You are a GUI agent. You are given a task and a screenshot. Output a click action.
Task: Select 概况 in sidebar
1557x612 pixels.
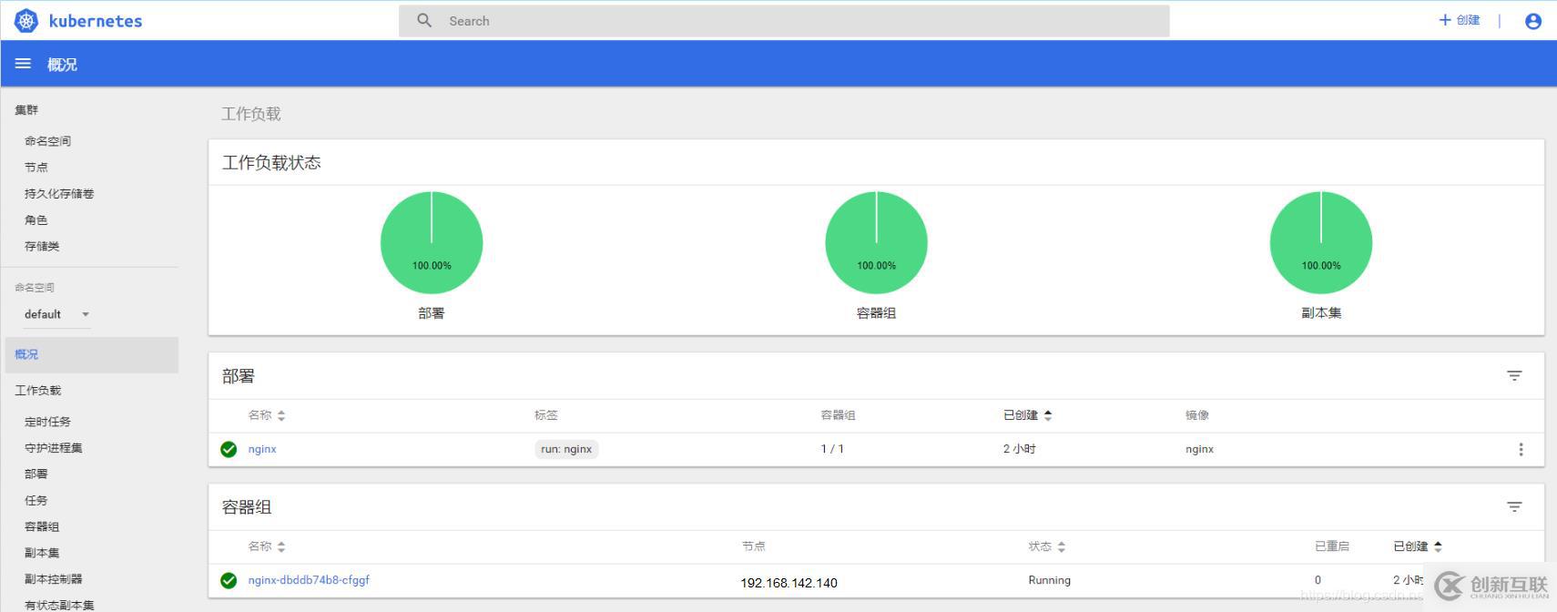[92, 354]
